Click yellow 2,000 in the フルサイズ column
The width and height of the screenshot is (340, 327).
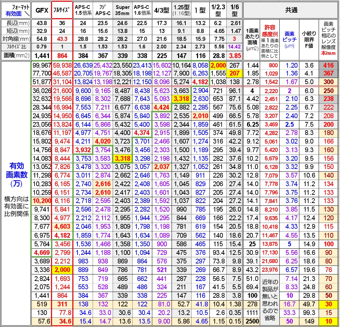coord(62,270)
